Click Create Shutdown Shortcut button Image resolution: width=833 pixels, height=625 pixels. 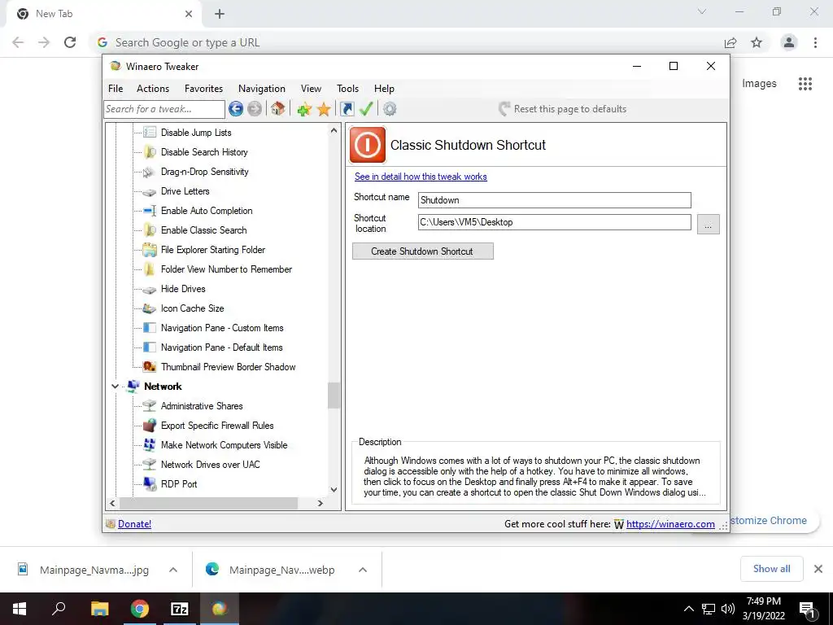pyautogui.click(x=423, y=251)
